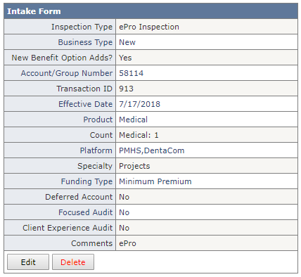
Task: Select the Yes value for benefit adds
Action: pos(125,58)
